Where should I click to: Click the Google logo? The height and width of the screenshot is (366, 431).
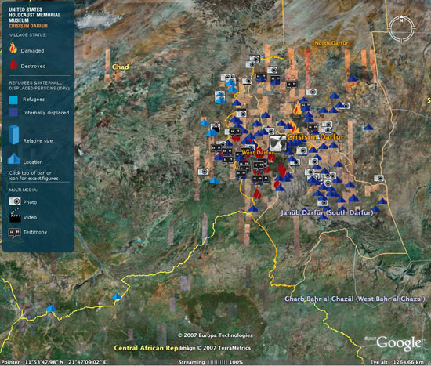399,343
